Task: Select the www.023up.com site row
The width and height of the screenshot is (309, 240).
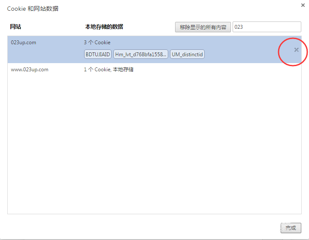Action: [x=154, y=70]
